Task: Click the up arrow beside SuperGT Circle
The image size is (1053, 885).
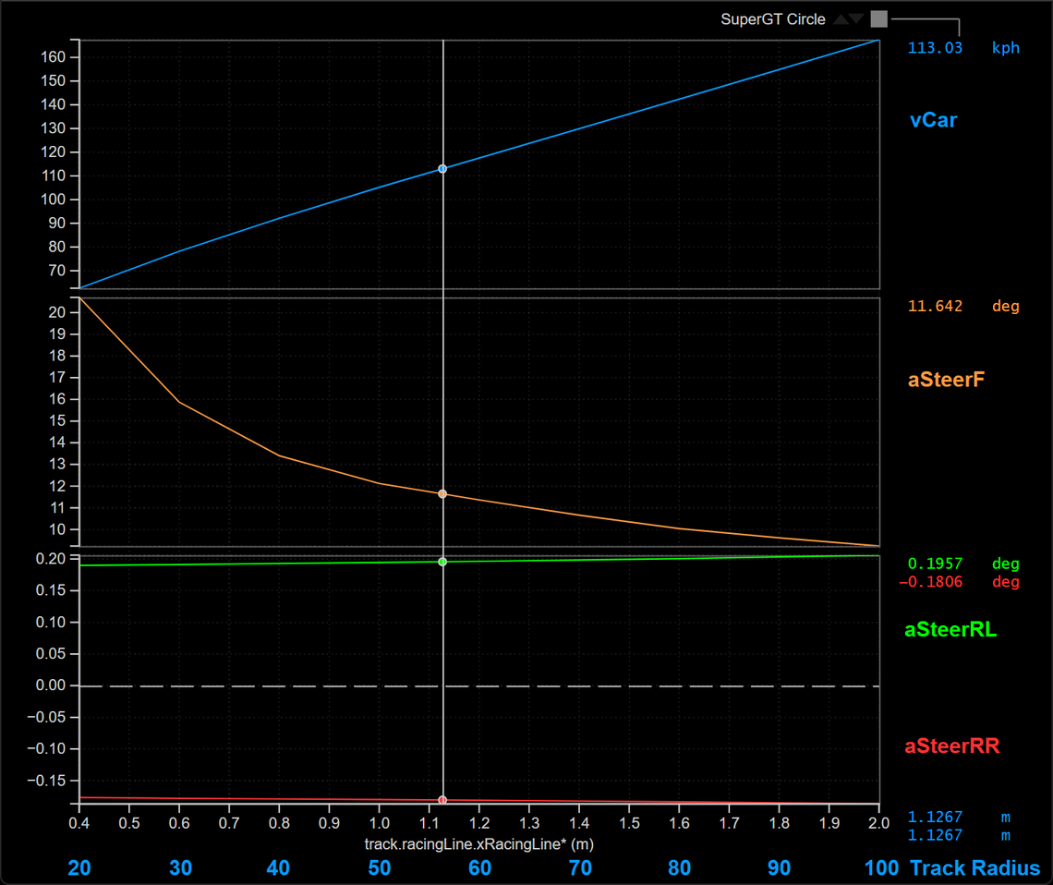Action: pos(841,19)
